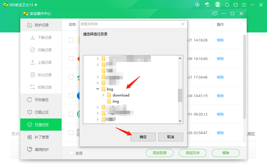This screenshot has width=267, height=168.
Task: Click the folder tree scroll-down arrow
Action: (180, 121)
